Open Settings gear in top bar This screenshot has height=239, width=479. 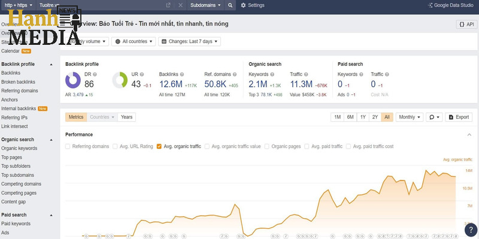252,5
